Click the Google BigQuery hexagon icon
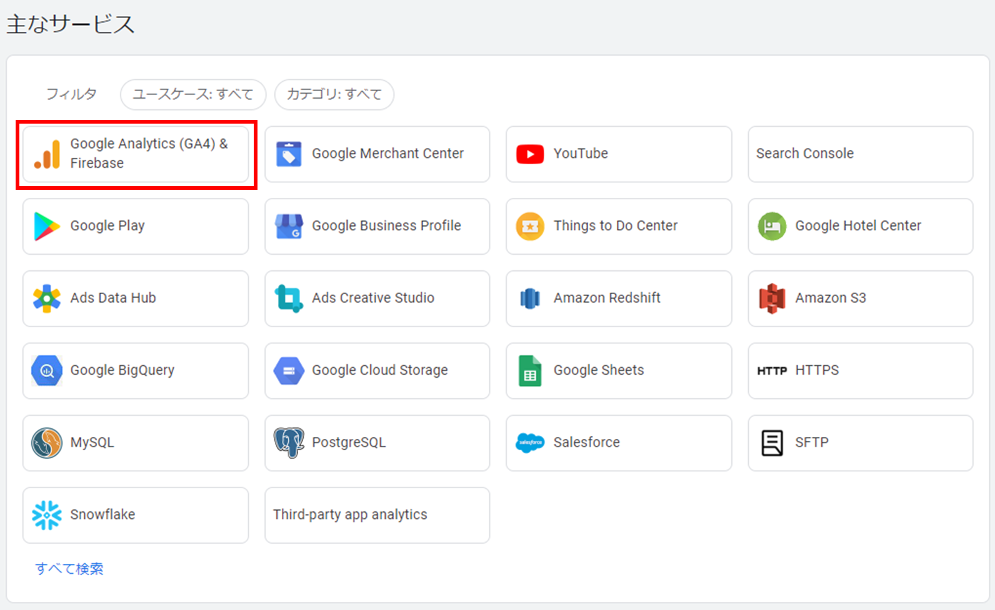The width and height of the screenshot is (995, 610). coord(47,371)
